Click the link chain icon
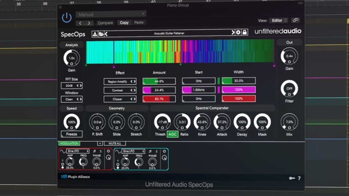349x196 pixels. [295, 20]
